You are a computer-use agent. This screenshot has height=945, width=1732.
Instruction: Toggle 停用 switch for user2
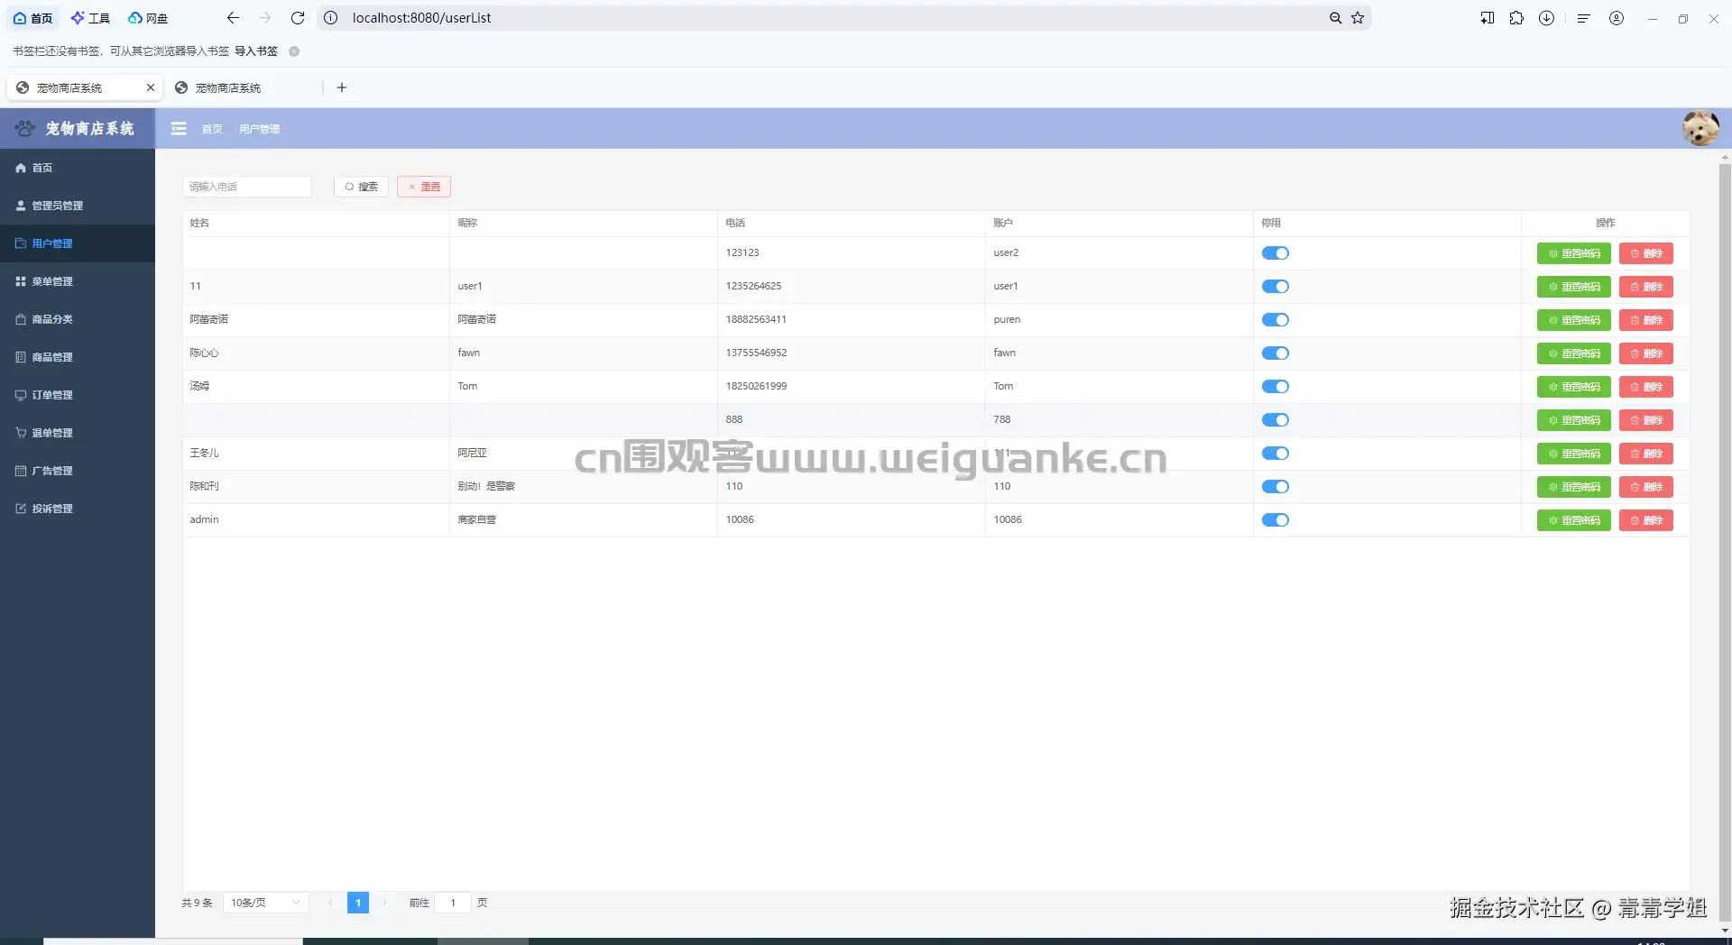(x=1276, y=253)
